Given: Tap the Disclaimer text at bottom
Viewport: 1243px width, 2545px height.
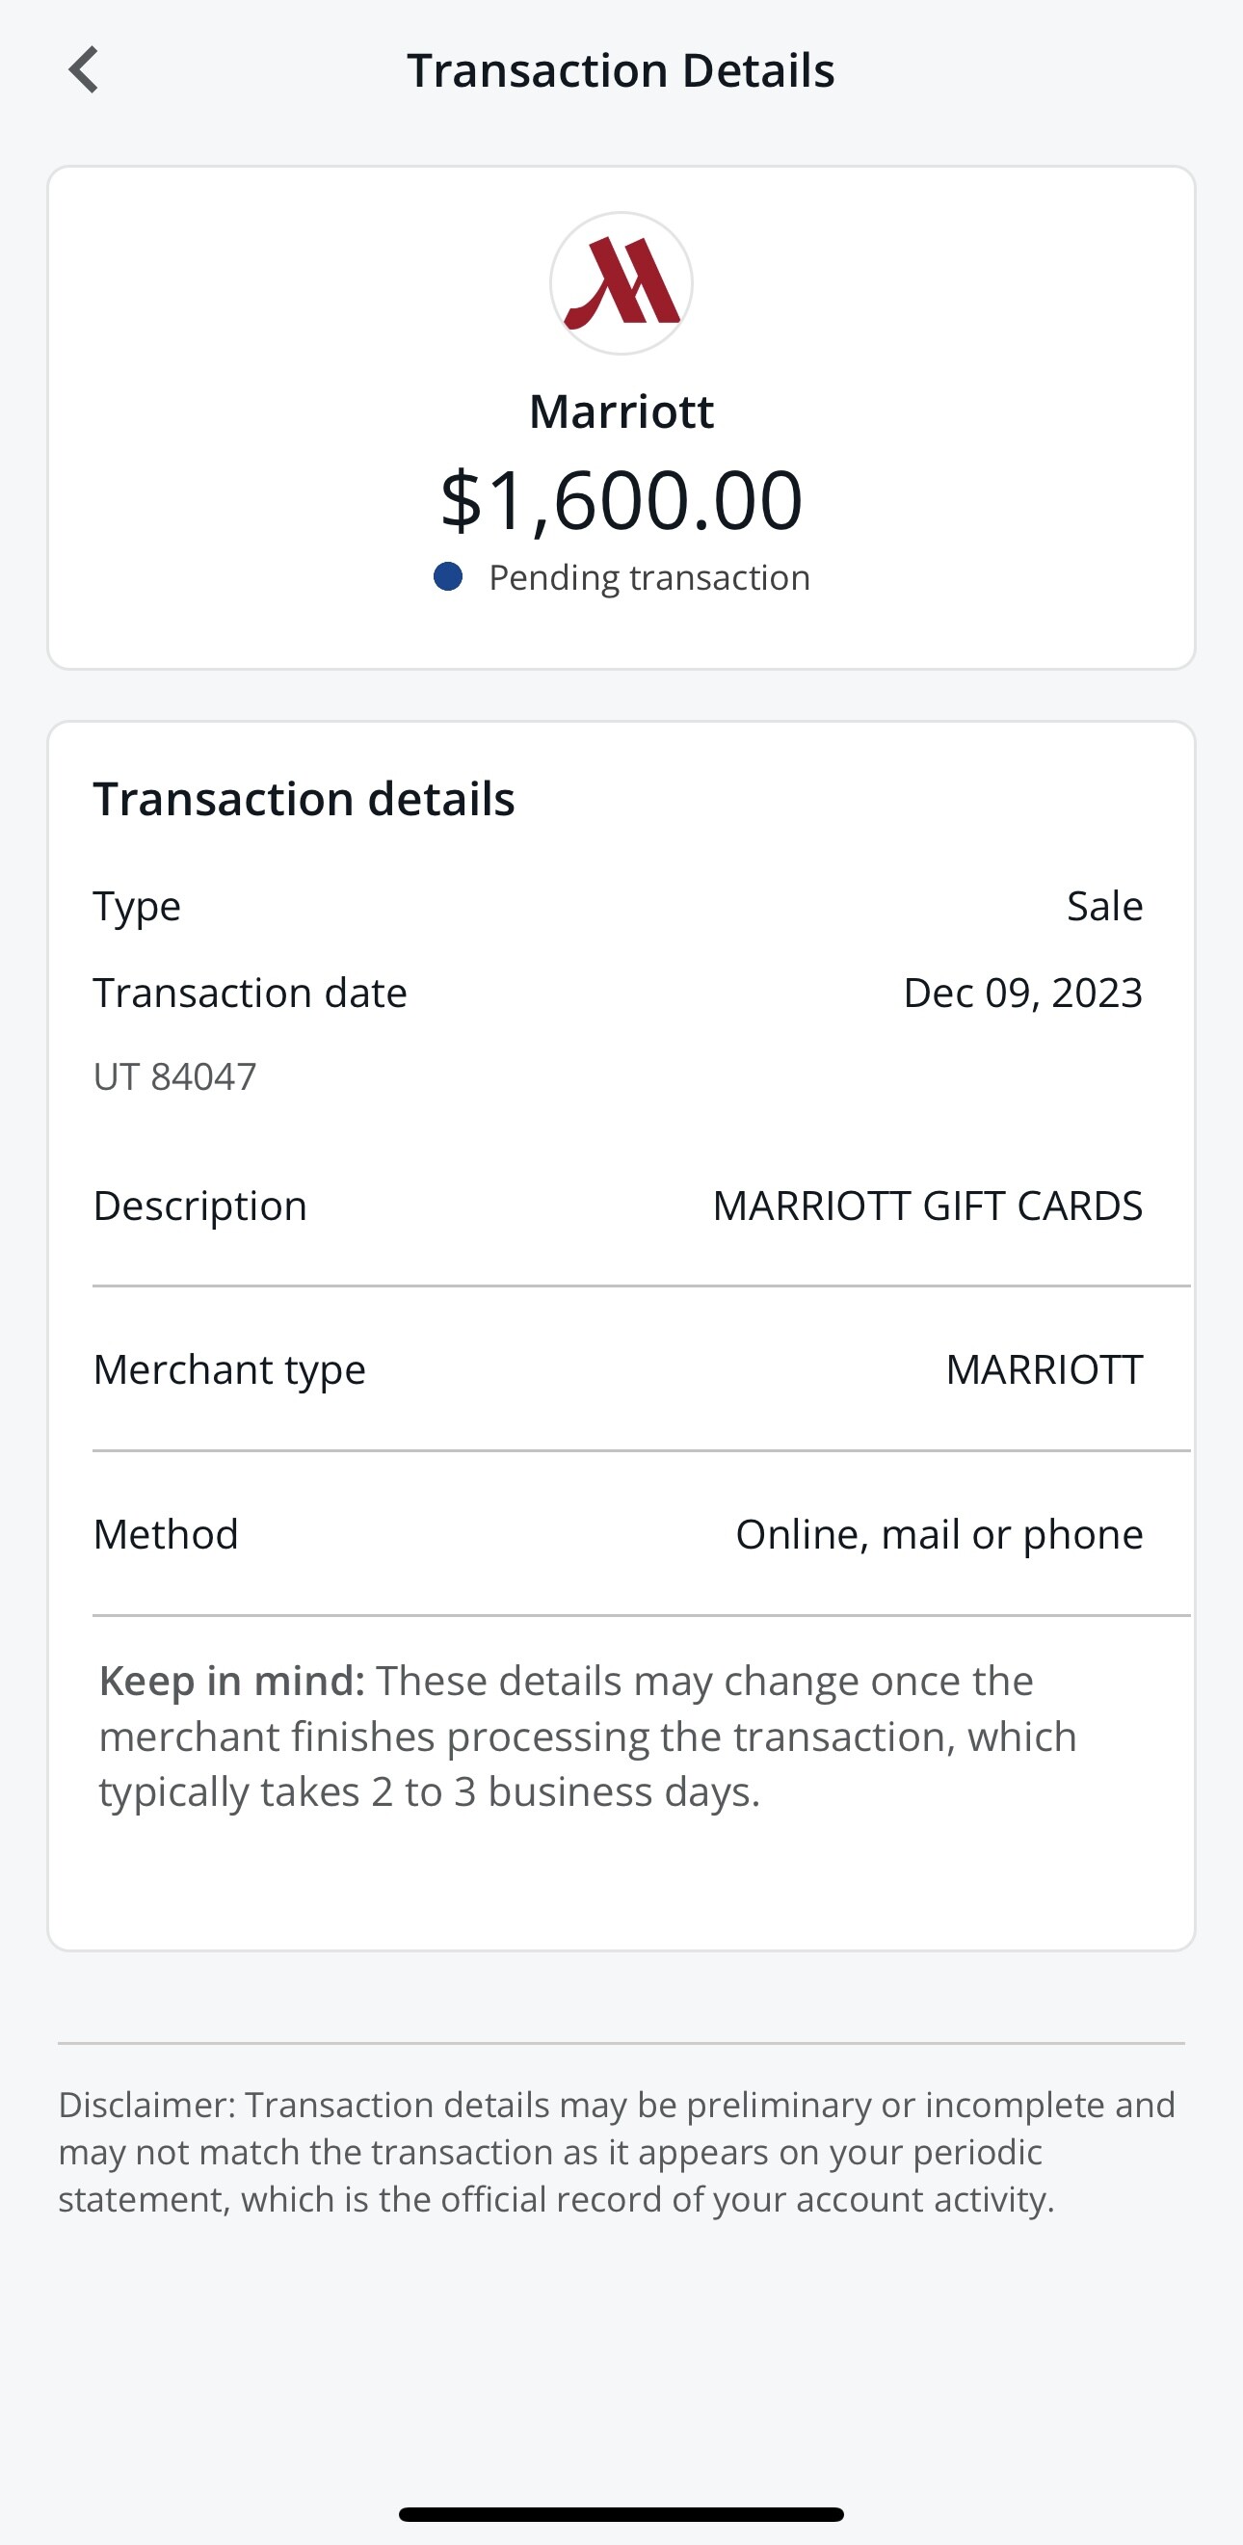Looking at the screenshot, I should point(618,2152).
